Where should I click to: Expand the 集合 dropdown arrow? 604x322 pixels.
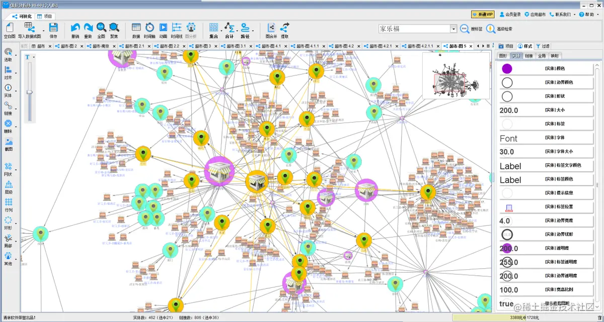(221, 30)
